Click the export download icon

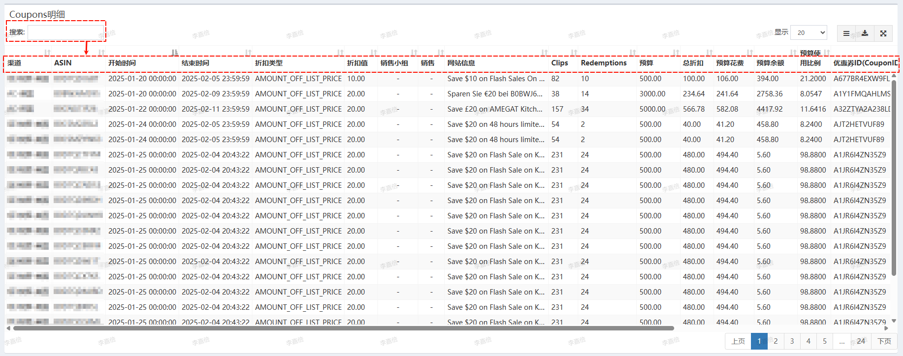pos(865,33)
